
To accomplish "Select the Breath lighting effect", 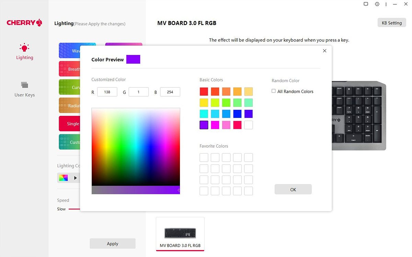I will pyautogui.click(x=69, y=69).
